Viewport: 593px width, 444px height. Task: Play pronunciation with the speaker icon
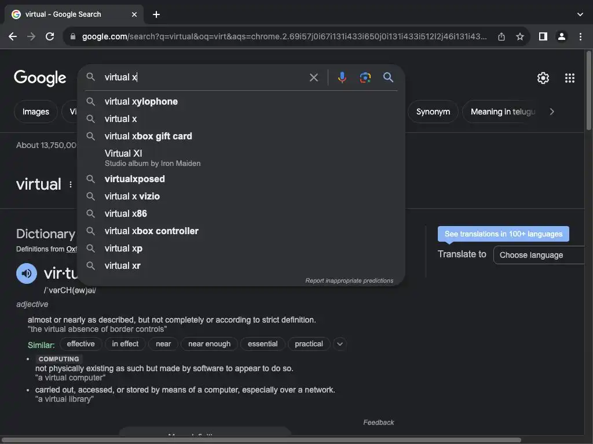tap(27, 273)
